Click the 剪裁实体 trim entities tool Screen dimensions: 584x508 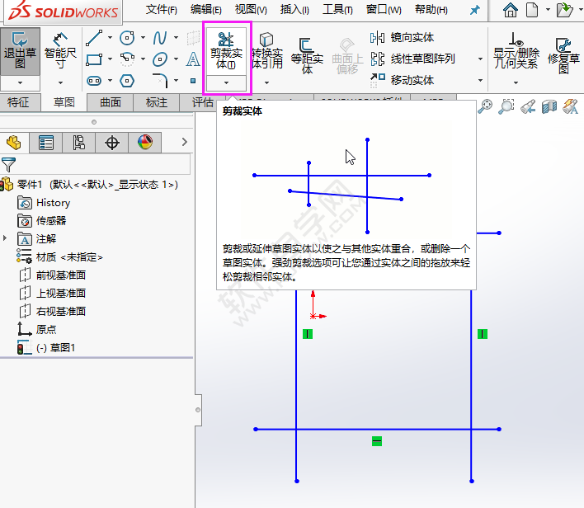click(226, 51)
